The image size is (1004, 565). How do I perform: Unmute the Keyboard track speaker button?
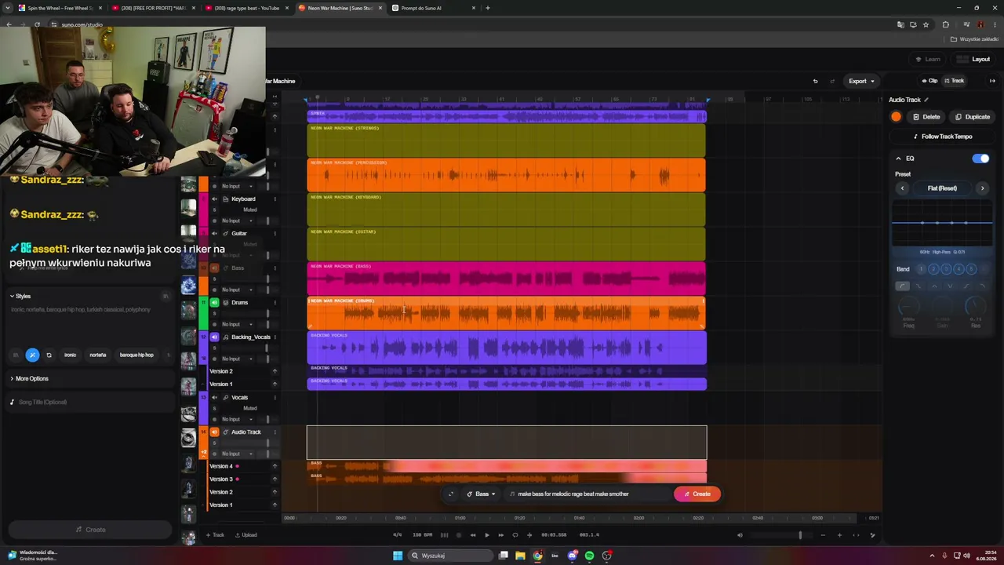click(x=214, y=199)
